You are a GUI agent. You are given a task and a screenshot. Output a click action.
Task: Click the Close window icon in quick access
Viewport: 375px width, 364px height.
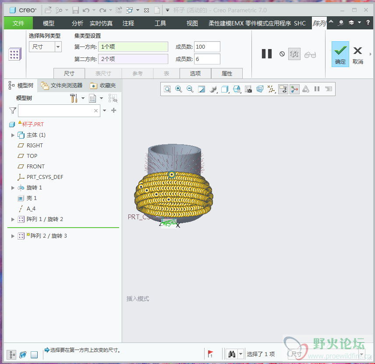pyautogui.click(x=147, y=10)
